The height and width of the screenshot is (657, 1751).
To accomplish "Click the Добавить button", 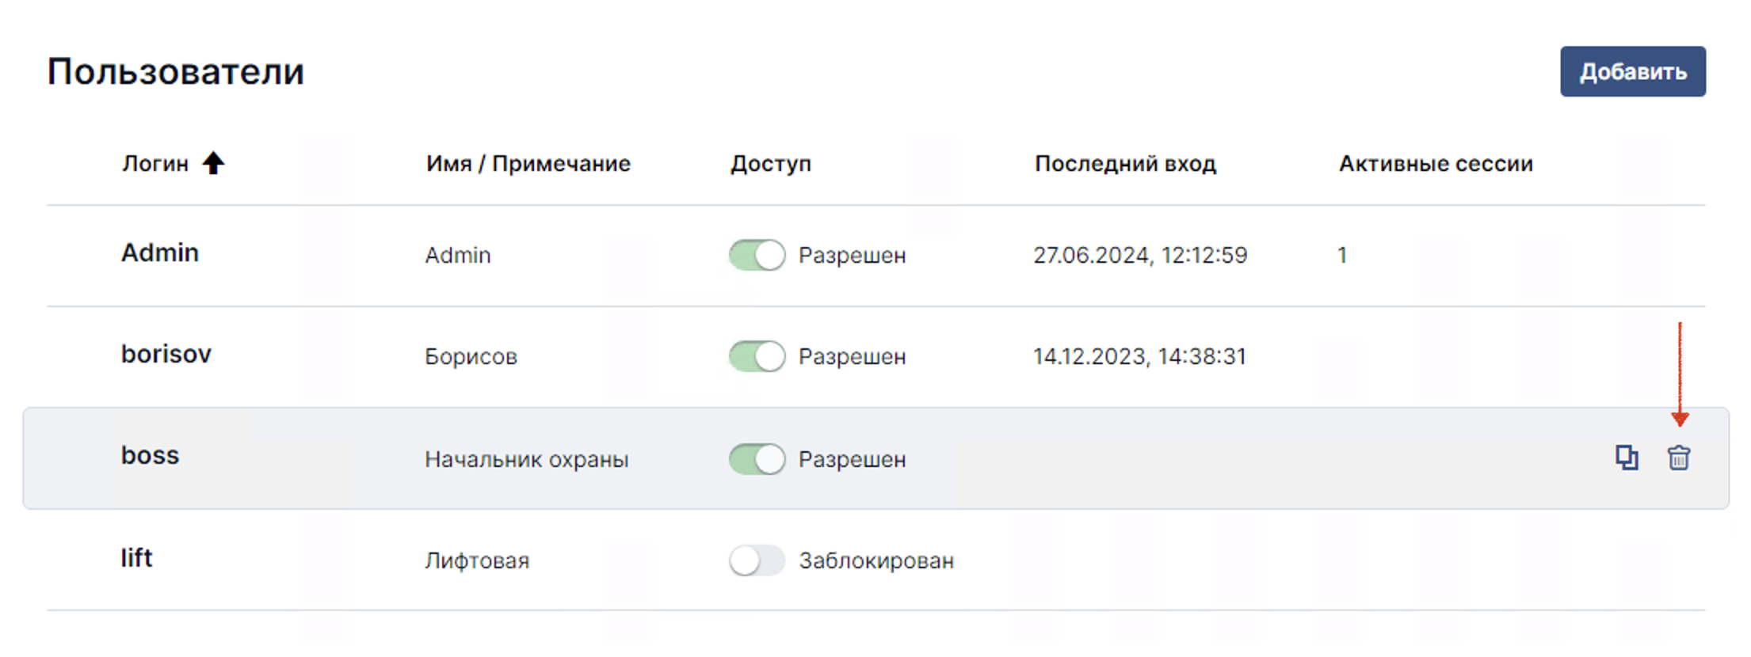I will [1633, 71].
